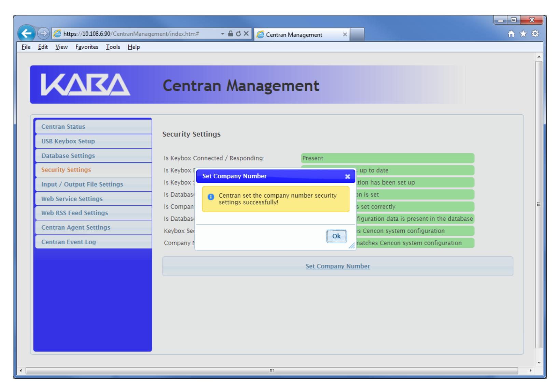
Task: Click the Stop loading X icon
Action: click(246, 34)
